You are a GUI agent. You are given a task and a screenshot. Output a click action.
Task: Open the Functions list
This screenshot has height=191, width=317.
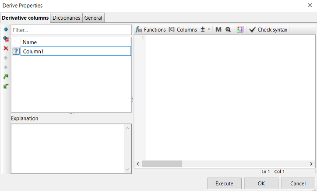[x=151, y=30]
